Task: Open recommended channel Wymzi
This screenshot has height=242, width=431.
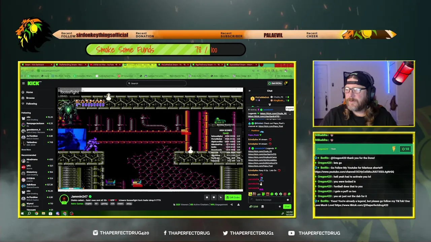Action: (x=37, y=204)
